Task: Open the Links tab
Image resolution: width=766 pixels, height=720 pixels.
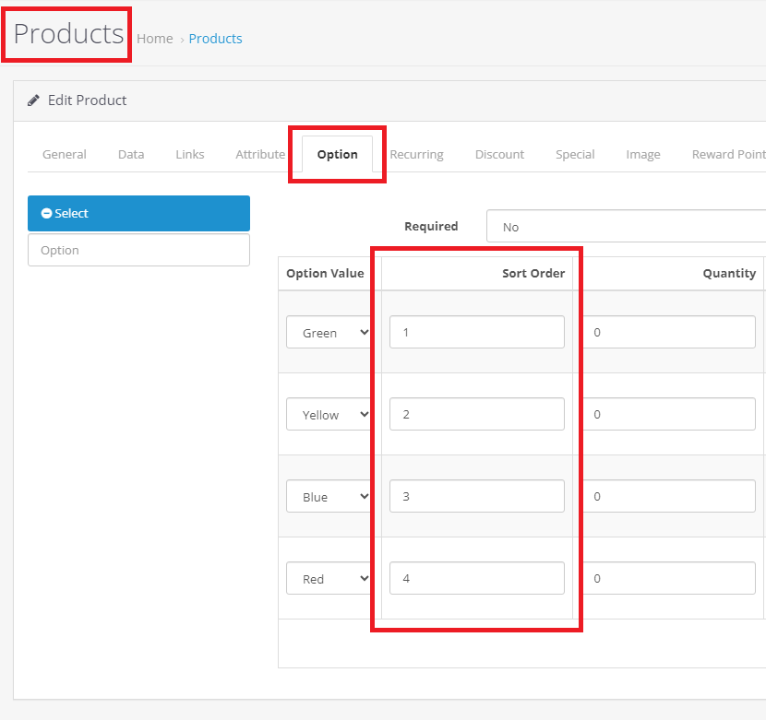Action: click(x=189, y=154)
